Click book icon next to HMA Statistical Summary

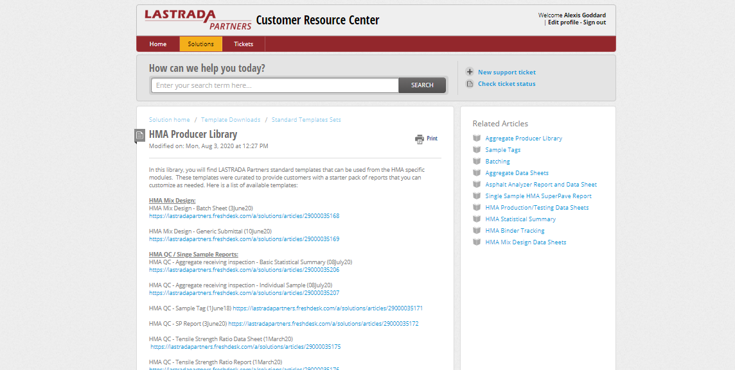coord(477,219)
